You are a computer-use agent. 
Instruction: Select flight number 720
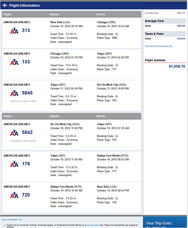coord(26,195)
